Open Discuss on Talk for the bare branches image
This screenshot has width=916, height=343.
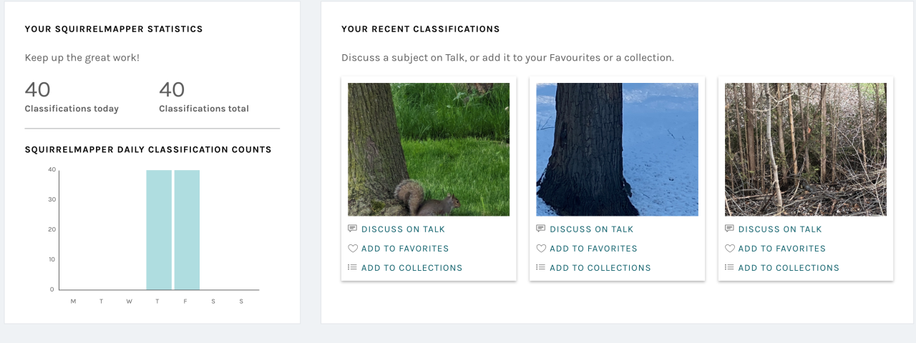(780, 229)
